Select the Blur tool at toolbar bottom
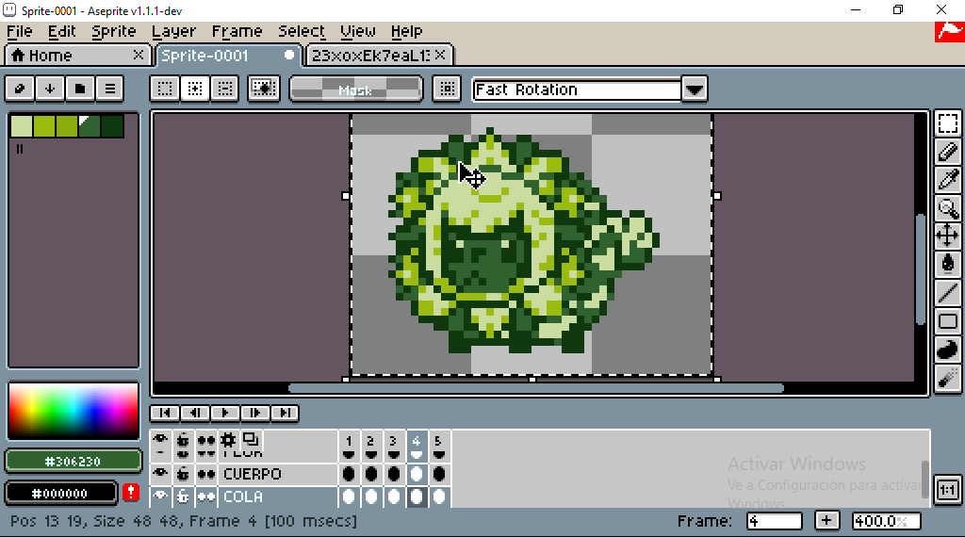Image resolution: width=965 pixels, height=537 pixels. [947, 378]
